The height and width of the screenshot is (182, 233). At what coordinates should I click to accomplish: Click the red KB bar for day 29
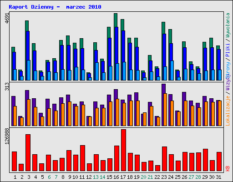click(x=205, y=160)
